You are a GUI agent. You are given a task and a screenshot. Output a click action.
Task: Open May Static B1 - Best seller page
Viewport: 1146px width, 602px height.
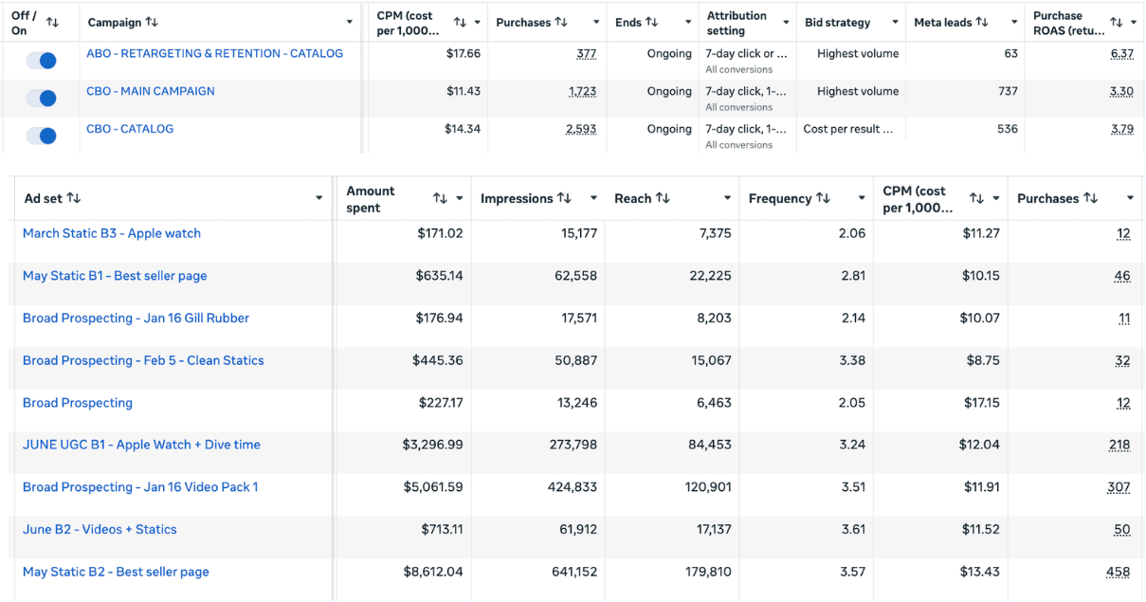coord(115,276)
